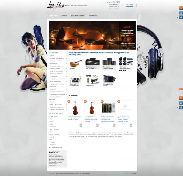This screenshot has width=183, height=176.
Task: Expand the Аккордеоны, баяны sidebar arrow
Action: coord(67,61)
